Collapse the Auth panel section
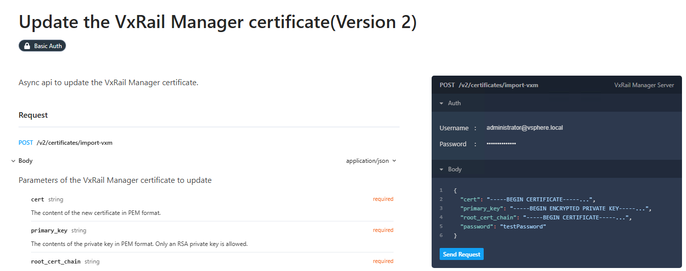 click(x=441, y=103)
